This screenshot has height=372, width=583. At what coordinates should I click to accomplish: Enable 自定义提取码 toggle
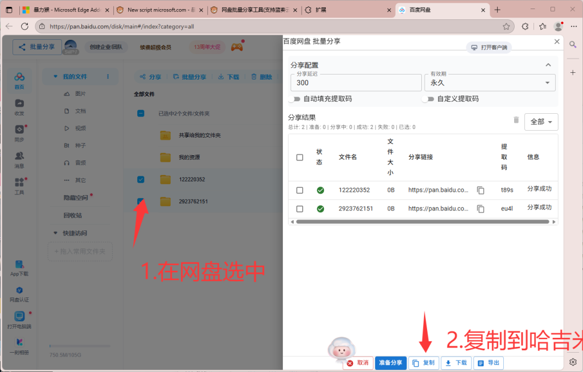tap(428, 98)
